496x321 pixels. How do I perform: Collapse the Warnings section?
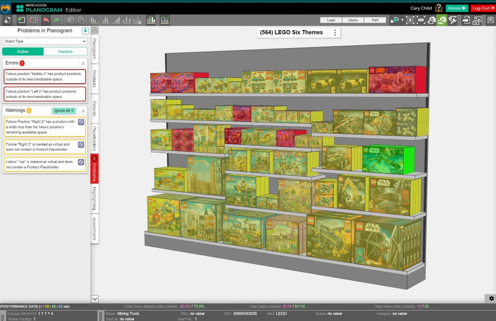tap(83, 110)
